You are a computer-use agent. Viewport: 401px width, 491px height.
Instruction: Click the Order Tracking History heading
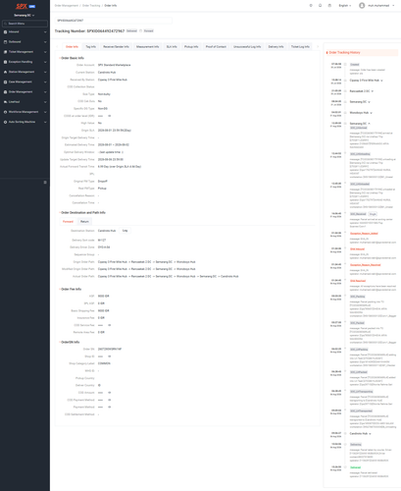[x=344, y=52]
